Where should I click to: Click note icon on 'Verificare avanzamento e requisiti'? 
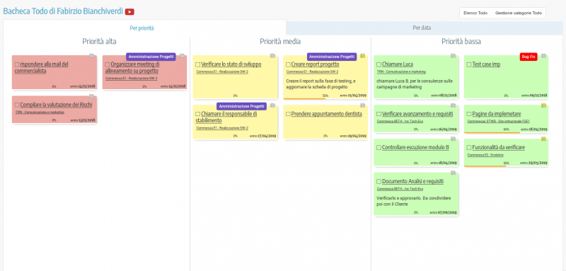pyautogui.click(x=453, y=105)
